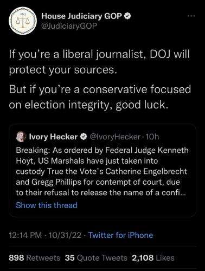Open the Twitter for iPhone source link
This screenshot has height=271, width=205.
[x=120, y=235]
